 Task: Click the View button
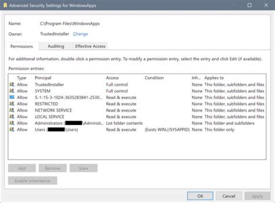click(83, 168)
